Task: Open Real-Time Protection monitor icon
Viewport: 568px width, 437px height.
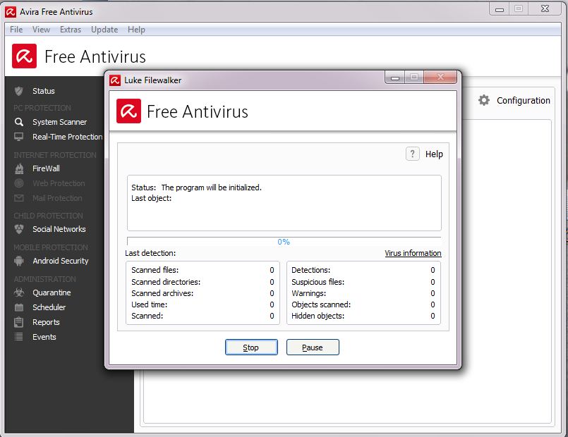Action: pos(19,137)
